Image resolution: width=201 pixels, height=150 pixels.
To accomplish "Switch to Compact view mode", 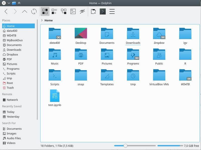I will pyautogui.click(x=54, y=11).
